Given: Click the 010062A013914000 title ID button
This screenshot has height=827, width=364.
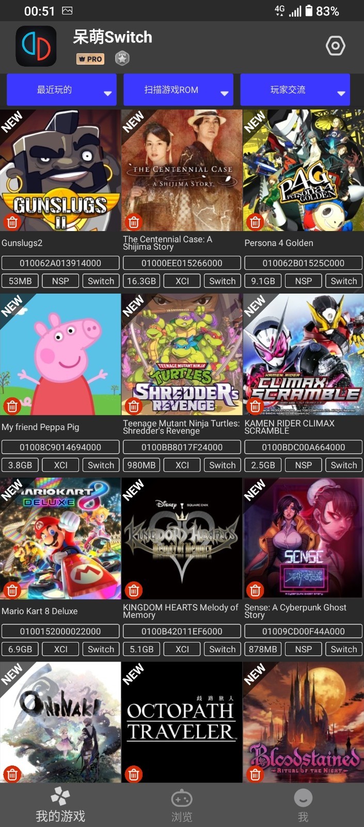Looking at the screenshot, I should (x=60, y=263).
